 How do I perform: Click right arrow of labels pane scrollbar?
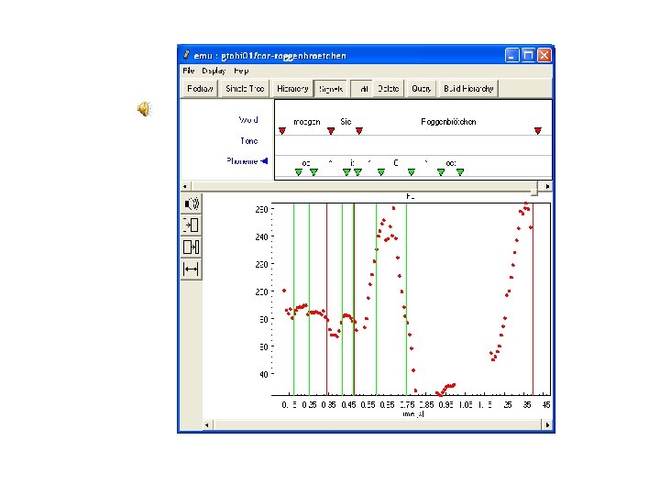[547, 186]
